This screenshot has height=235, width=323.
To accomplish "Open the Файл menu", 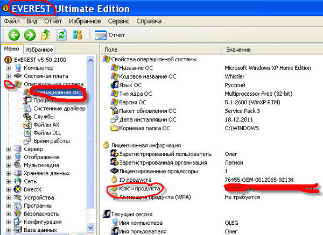I will (11, 21).
